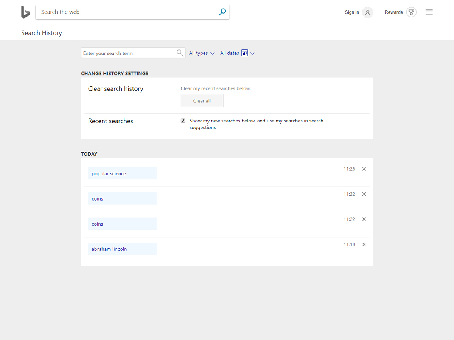454x340 pixels.
Task: Open the calendar icon next to All dates
Action: 245,53
